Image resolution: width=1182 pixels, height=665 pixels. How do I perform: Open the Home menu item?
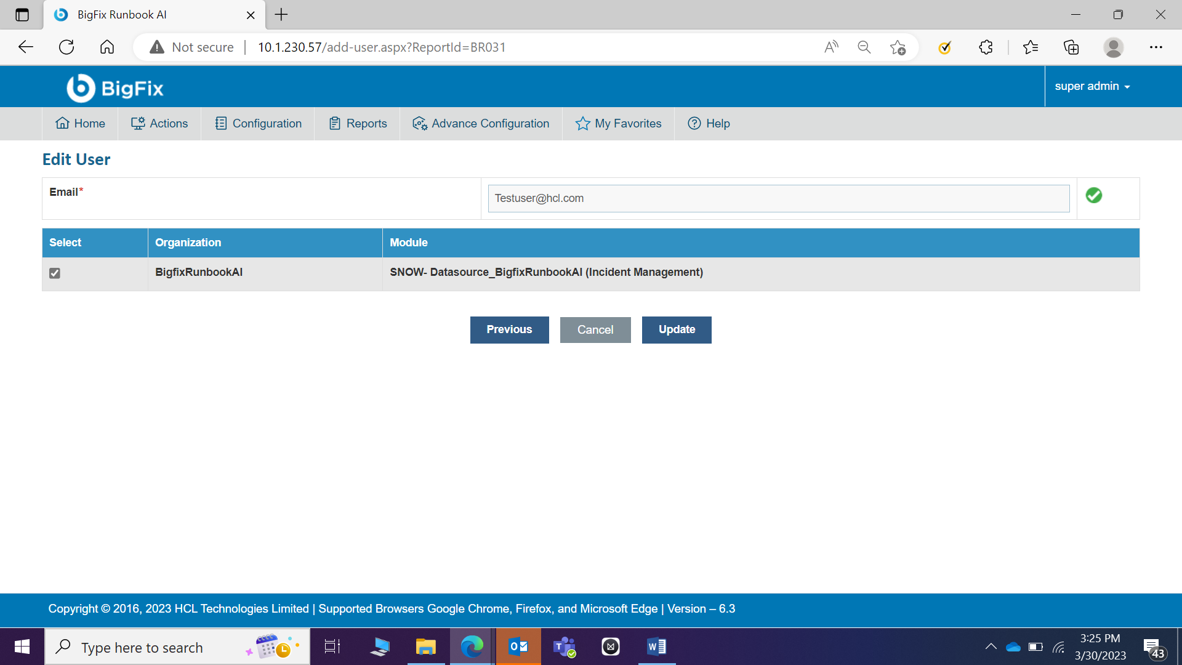(x=81, y=123)
